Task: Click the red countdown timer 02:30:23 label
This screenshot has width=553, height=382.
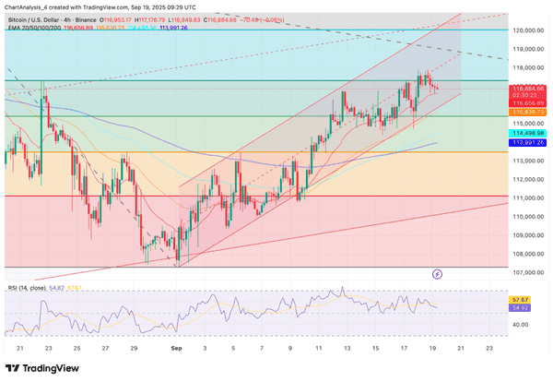Action: tap(529, 95)
